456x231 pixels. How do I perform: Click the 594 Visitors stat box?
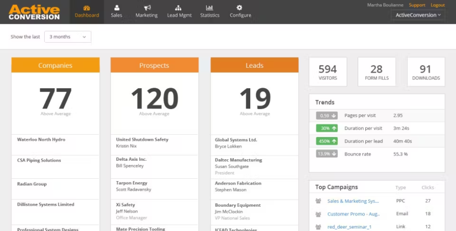point(328,72)
